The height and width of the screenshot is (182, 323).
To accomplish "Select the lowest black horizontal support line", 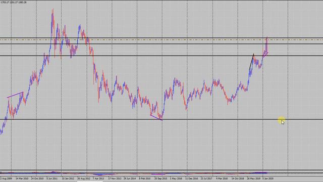I will tap(161, 119).
